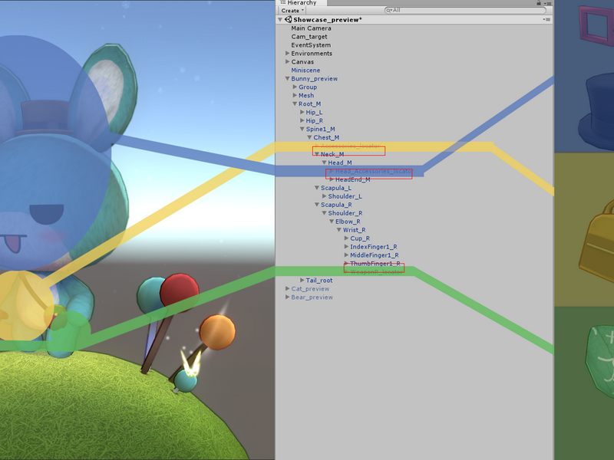
Task: Click the search magnifier icon in Hierarchy
Action: (389, 10)
